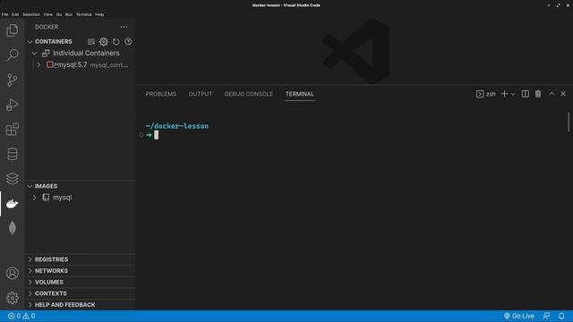
Task: Click the errors and warnings status indicator
Action: 21,316
